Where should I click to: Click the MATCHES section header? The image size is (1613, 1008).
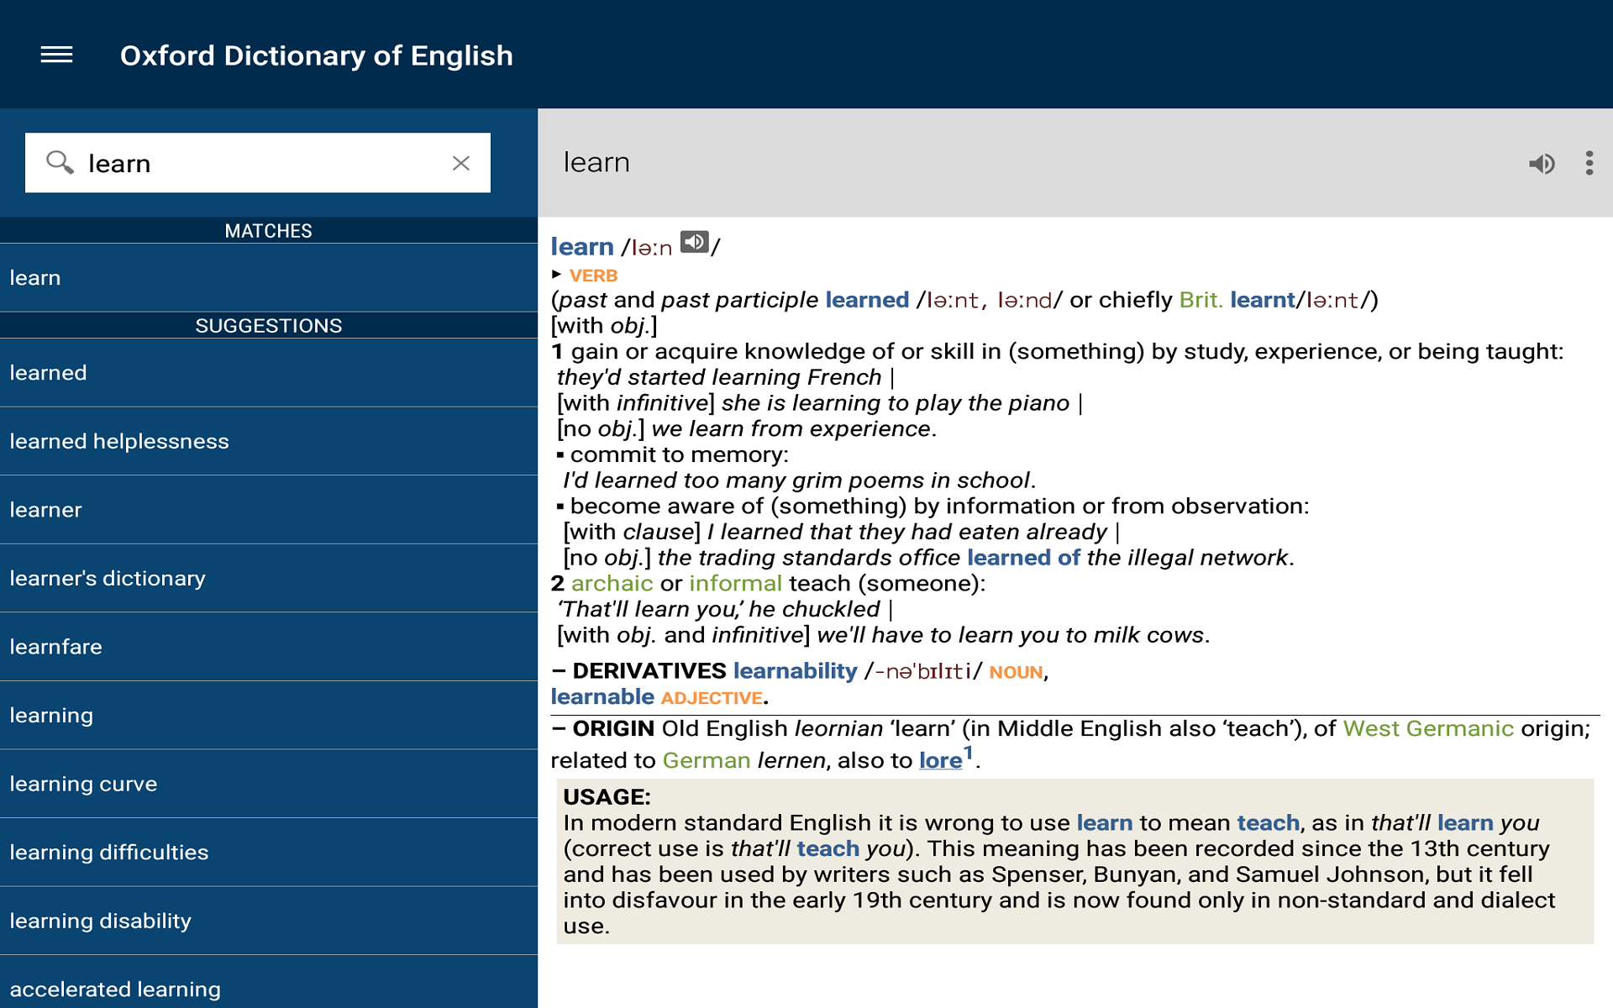pos(269,231)
